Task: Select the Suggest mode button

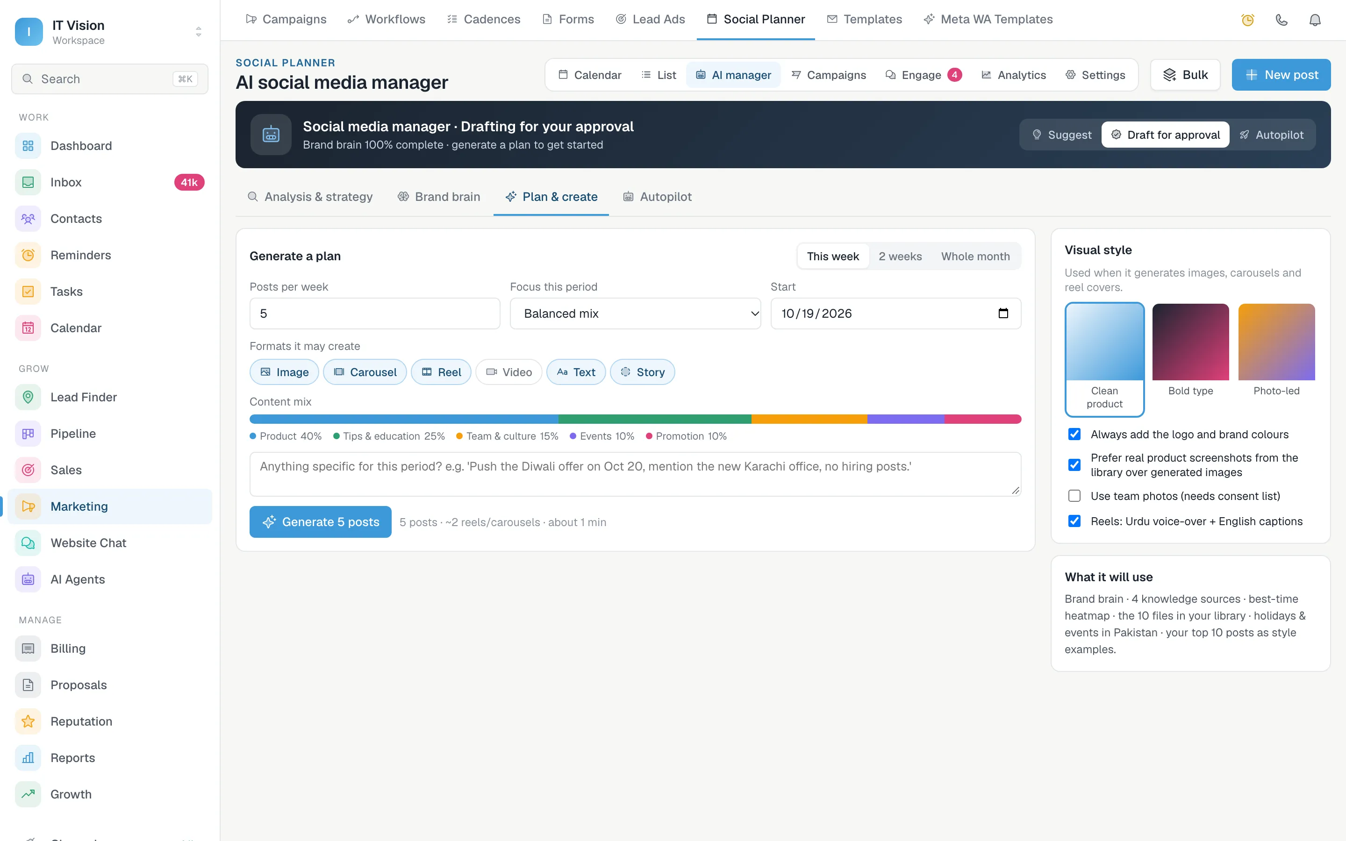Action: [1062, 135]
